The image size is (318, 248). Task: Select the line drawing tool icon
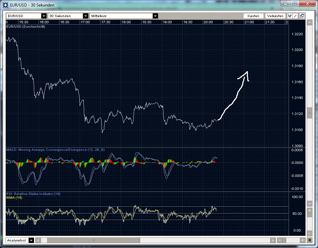(295, 16)
